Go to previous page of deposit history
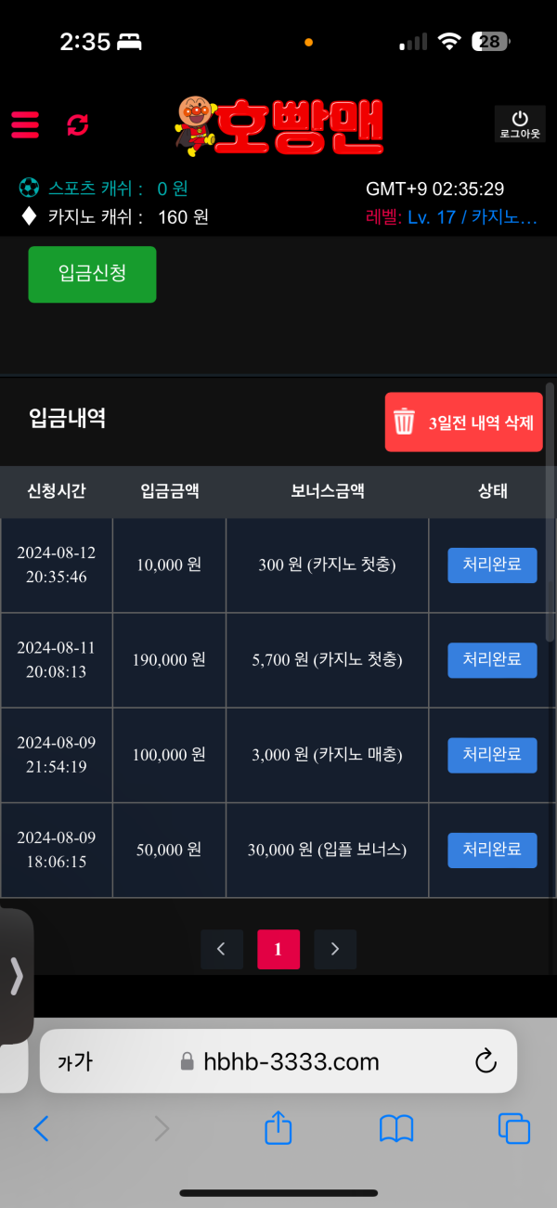Viewport: 557px width, 1208px height. click(x=221, y=949)
